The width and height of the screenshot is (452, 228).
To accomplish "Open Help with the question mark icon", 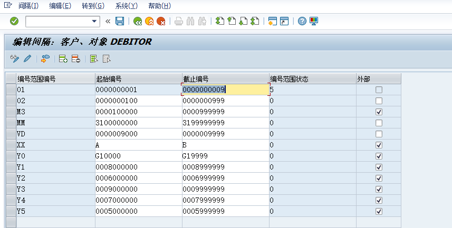I will [x=302, y=21].
